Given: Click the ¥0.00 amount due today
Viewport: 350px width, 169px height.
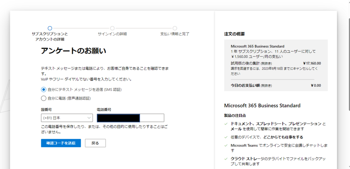Looking at the screenshot, I should pyautogui.click(x=316, y=85).
